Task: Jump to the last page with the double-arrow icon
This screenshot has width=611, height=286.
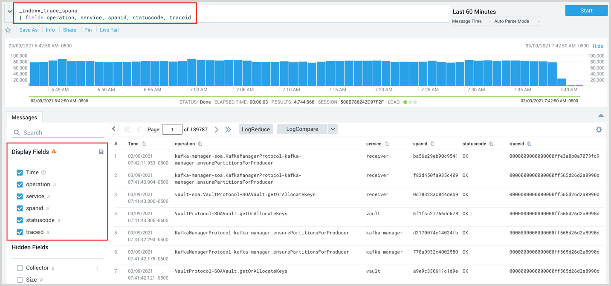Action: (x=228, y=129)
